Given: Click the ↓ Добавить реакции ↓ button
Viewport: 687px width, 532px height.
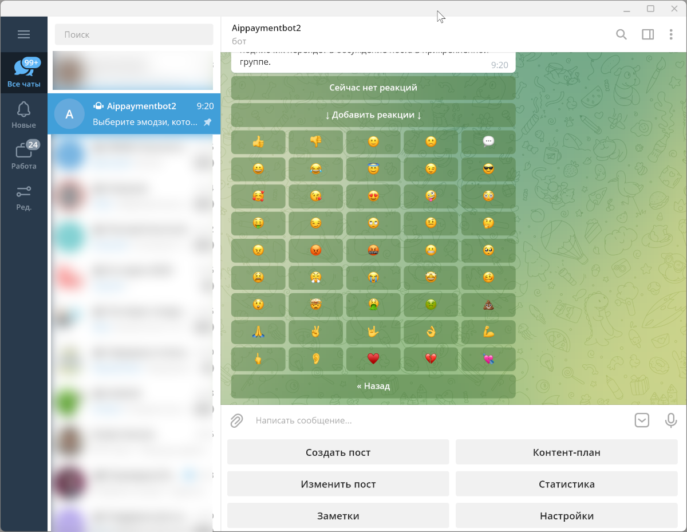Looking at the screenshot, I should click(373, 115).
